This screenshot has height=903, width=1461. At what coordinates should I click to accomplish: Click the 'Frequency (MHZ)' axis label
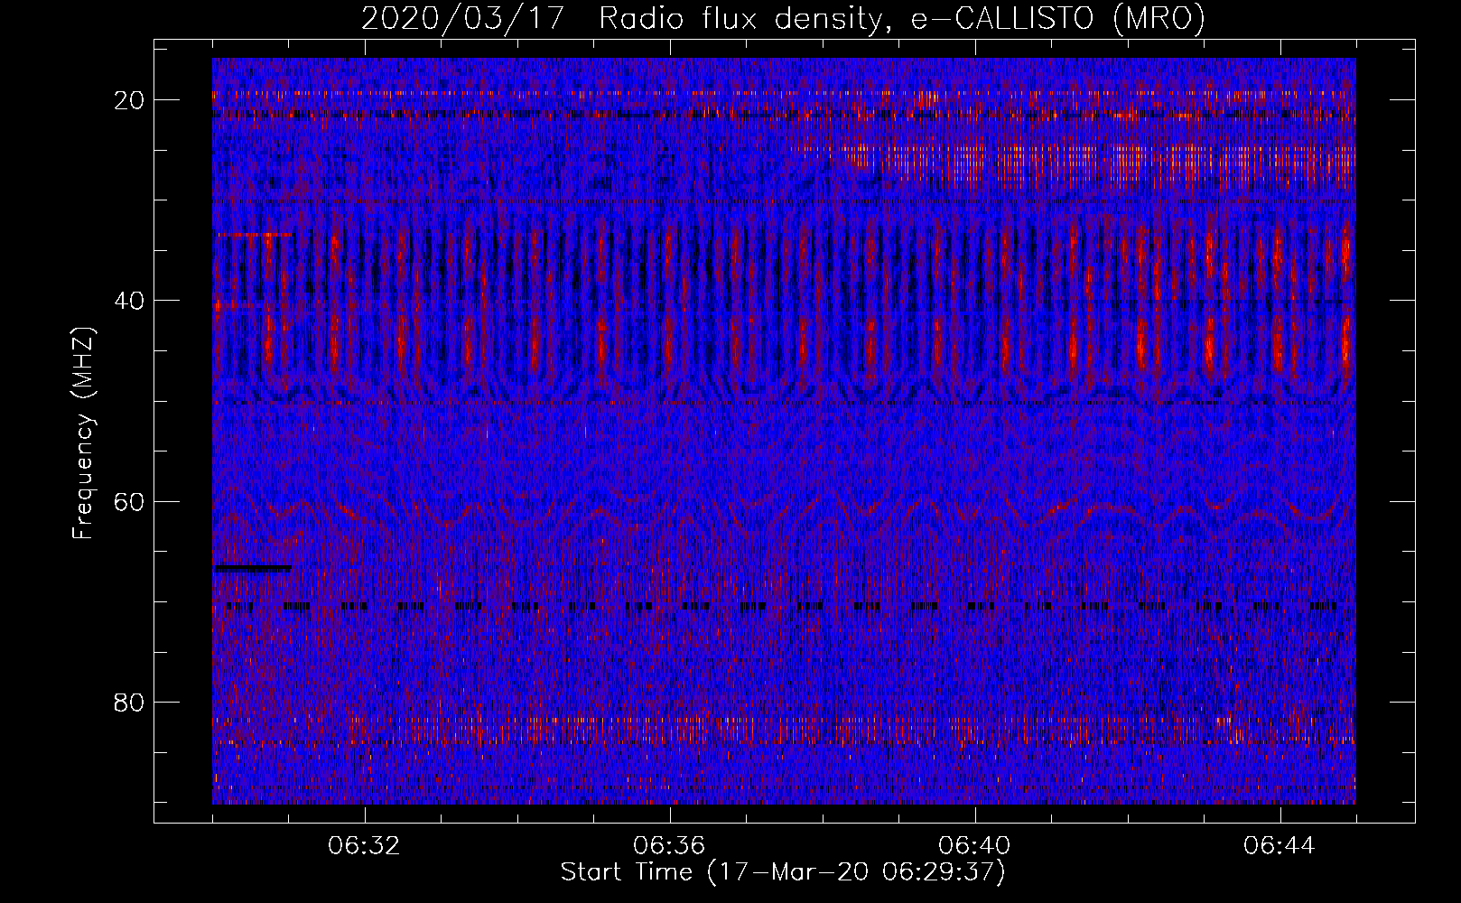[x=83, y=433]
